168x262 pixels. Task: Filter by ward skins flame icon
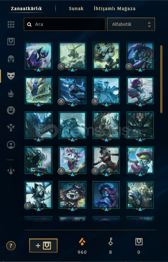[x=11, y=93]
